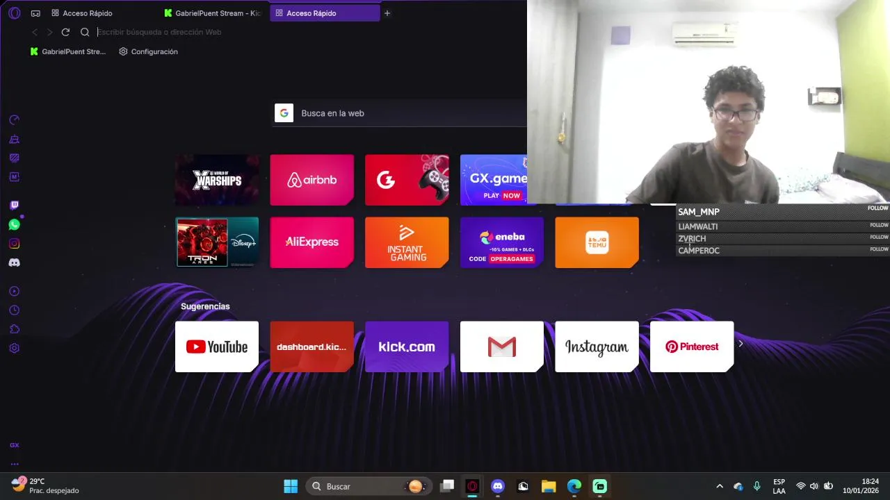Open Pinterest suggestion tile
Viewport: 890px width, 500px height.
tap(692, 347)
